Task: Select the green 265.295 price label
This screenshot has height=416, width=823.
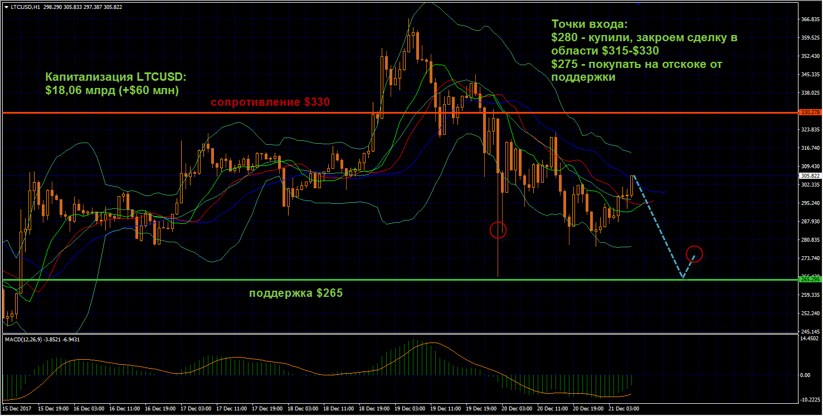Action: click(809, 279)
